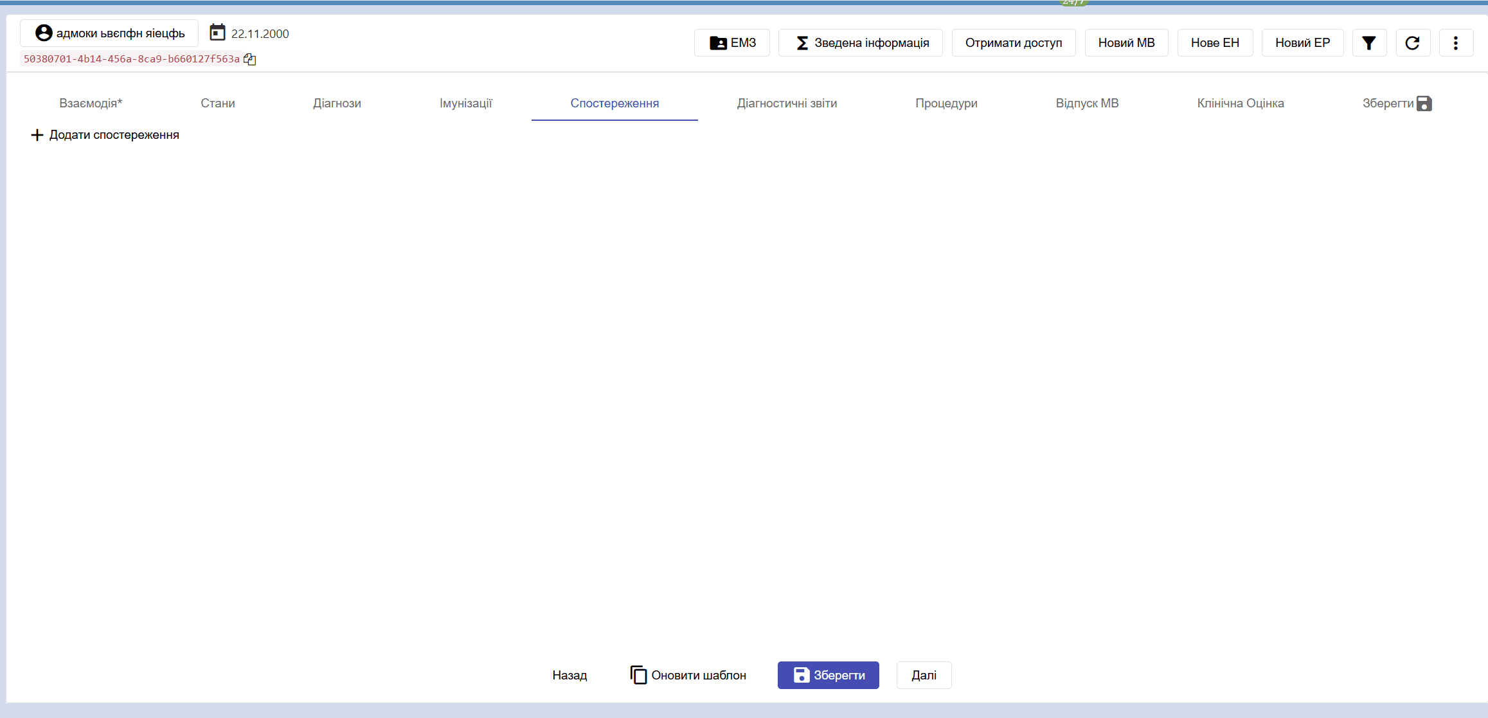Screen dimensions: 1488x718
Task: Open Зведена інформація summary
Action: (x=860, y=43)
